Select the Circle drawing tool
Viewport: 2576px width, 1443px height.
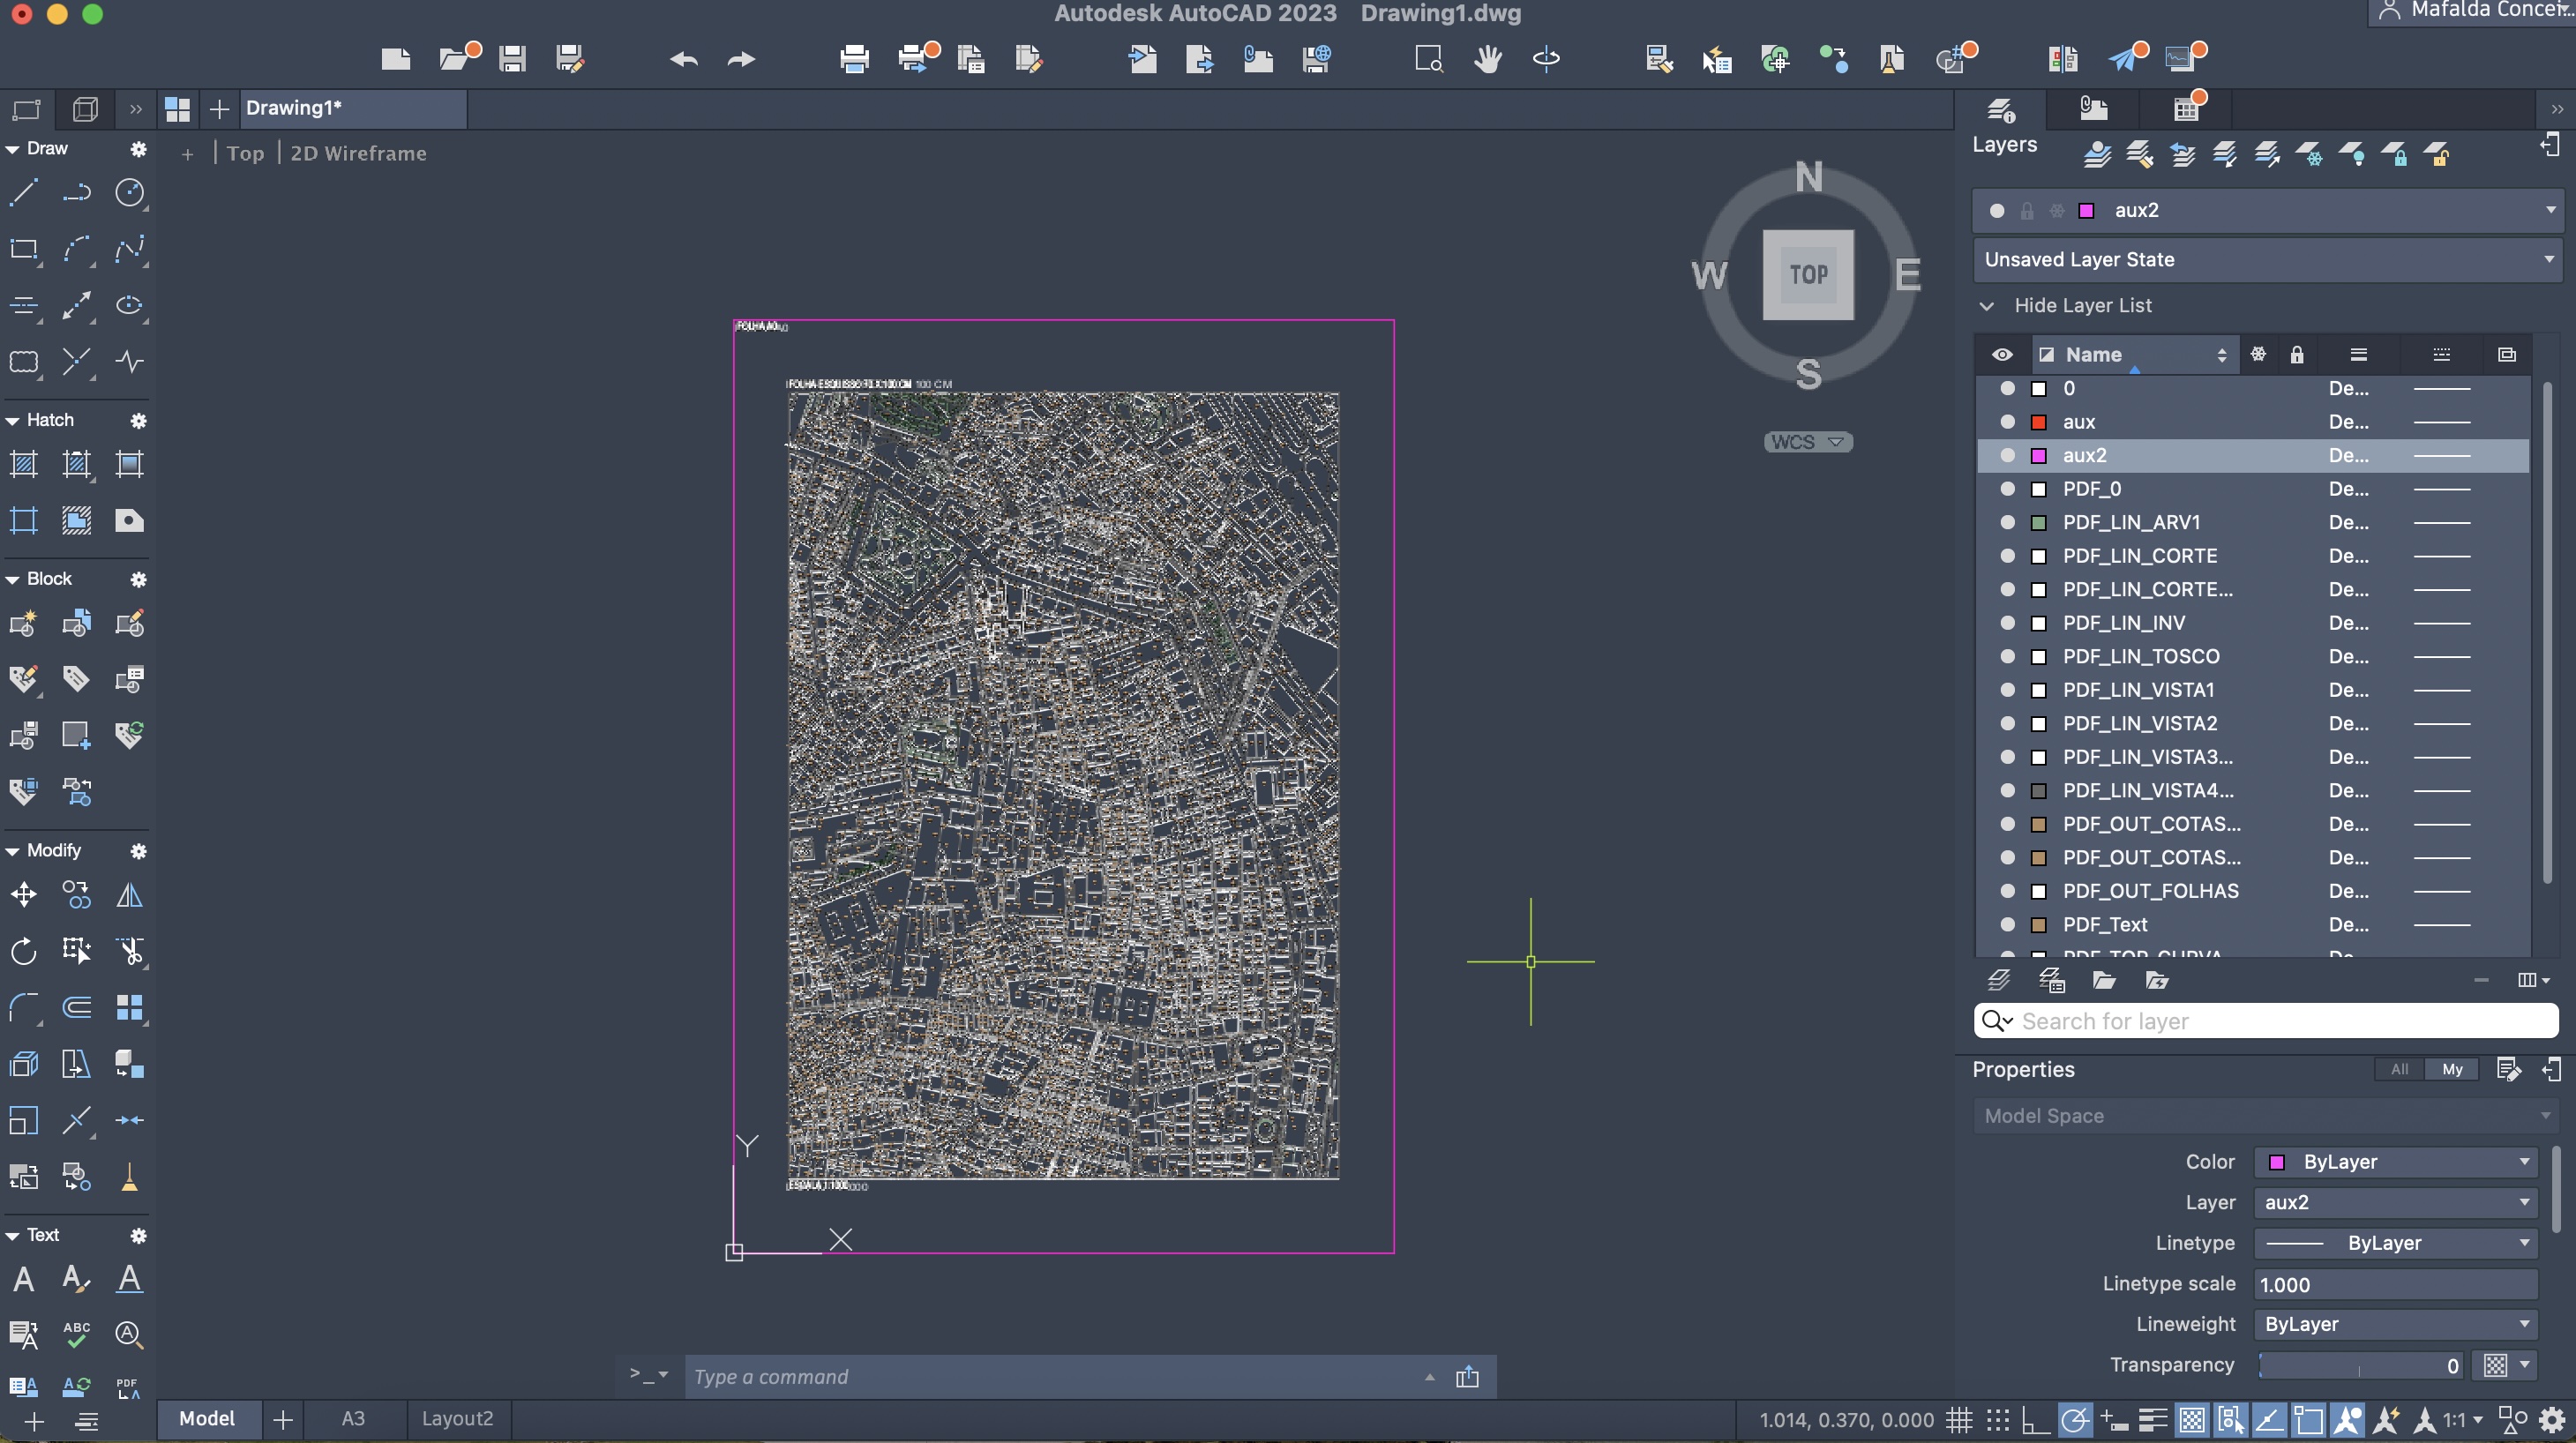pyautogui.click(x=129, y=192)
